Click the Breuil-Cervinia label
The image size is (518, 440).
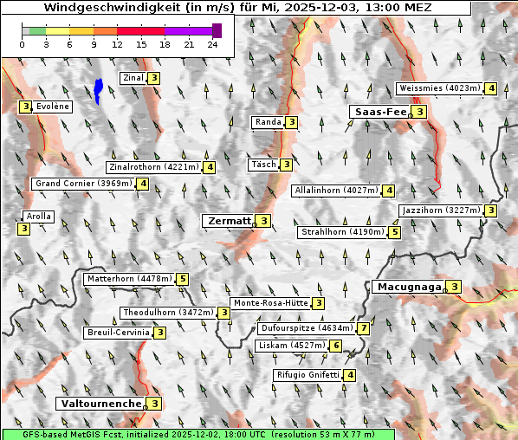coord(119,333)
